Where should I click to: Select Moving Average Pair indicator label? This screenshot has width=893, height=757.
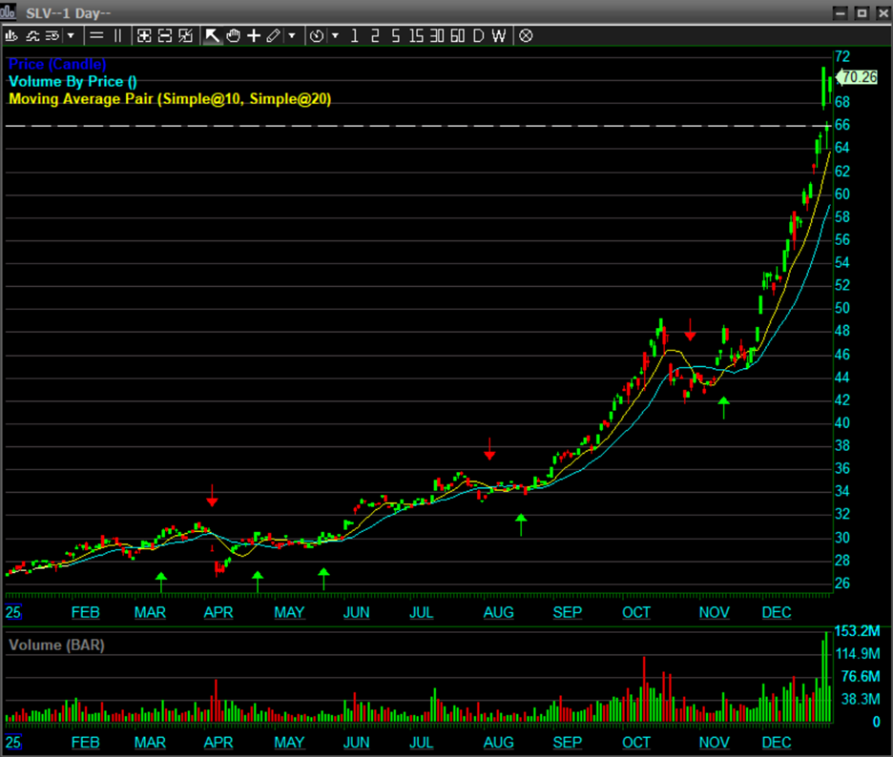coord(170,98)
